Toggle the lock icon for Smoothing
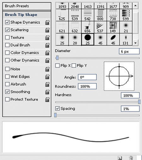 [47, 92]
